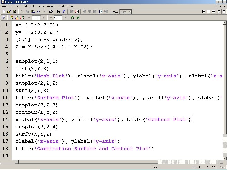Click the vertical scrollbar down arrow

[x=224, y=158]
